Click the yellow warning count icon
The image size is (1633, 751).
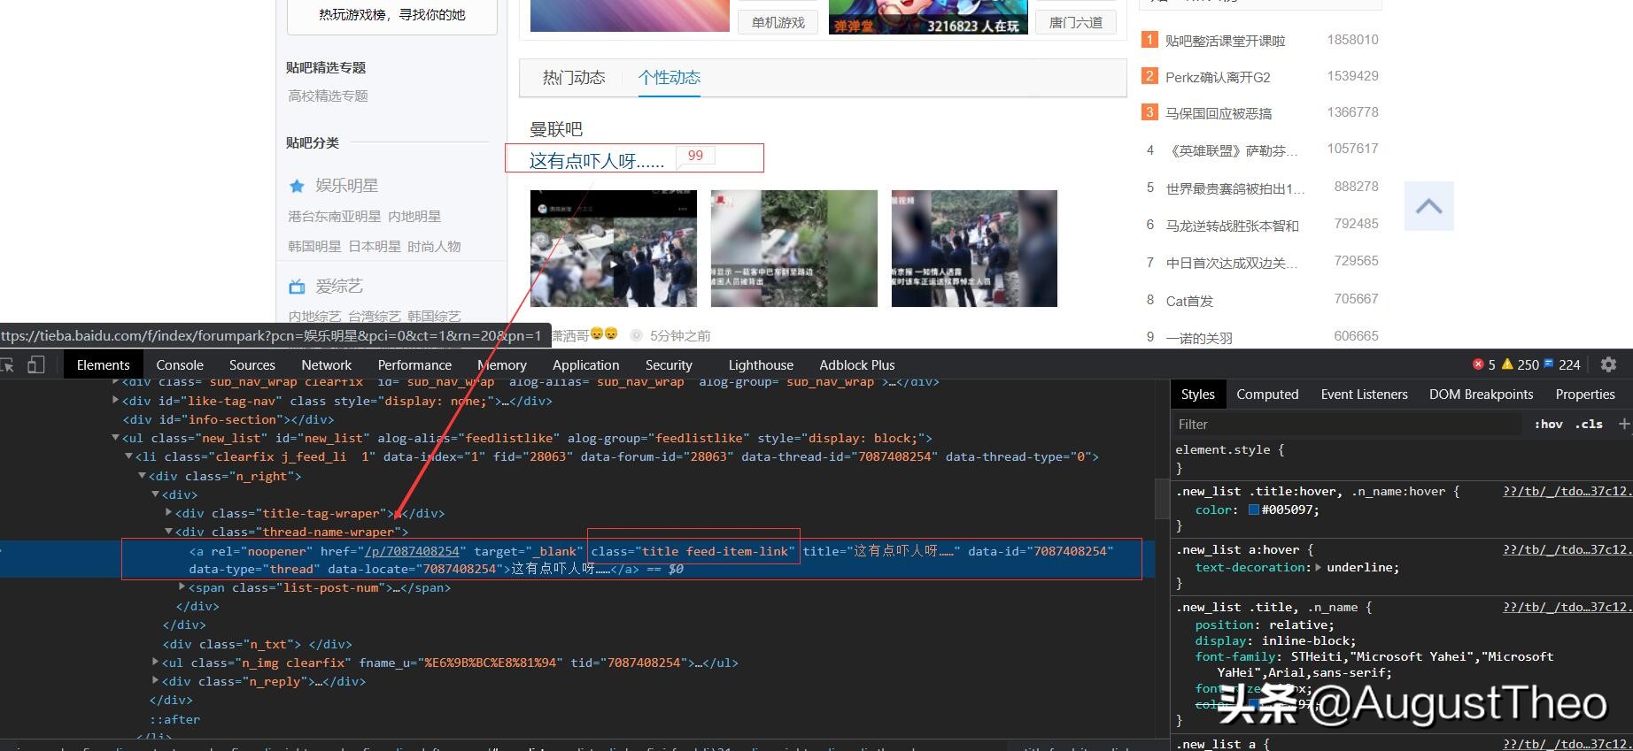click(1507, 364)
